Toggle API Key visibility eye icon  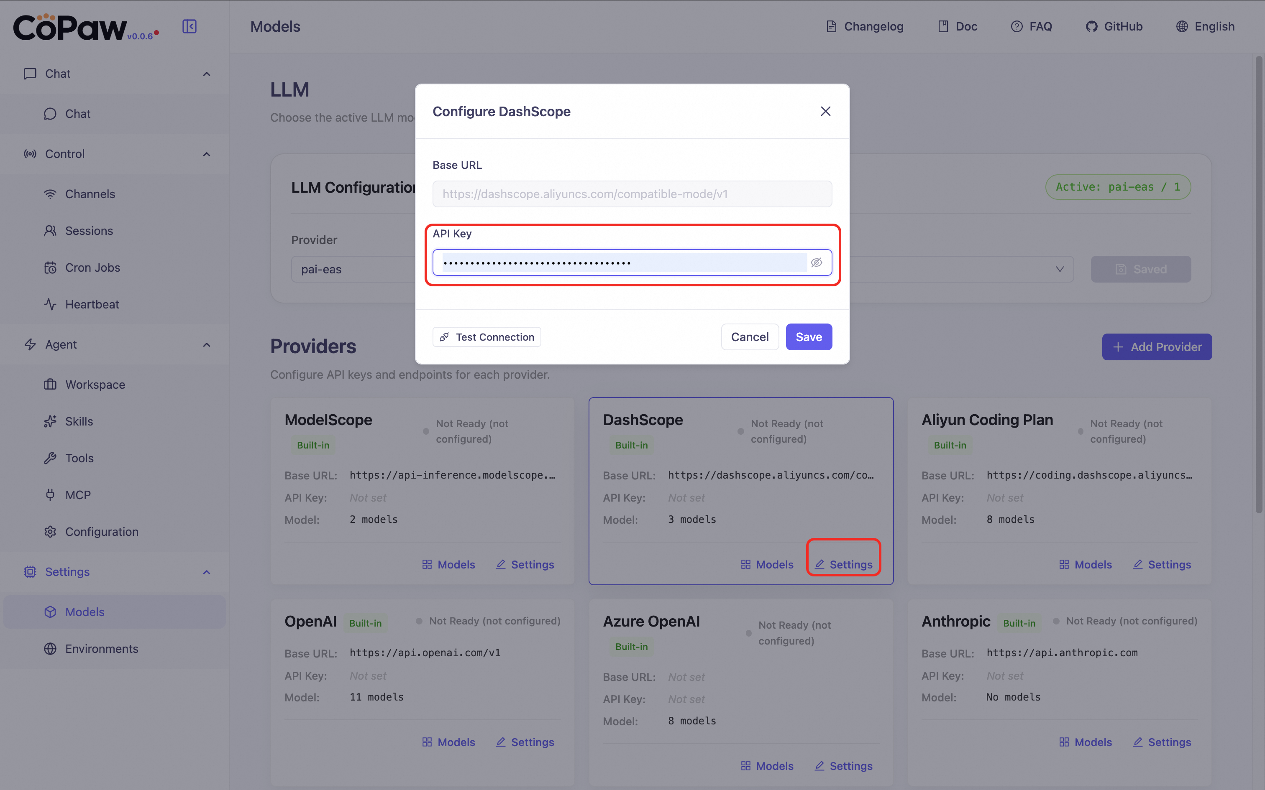[817, 262]
